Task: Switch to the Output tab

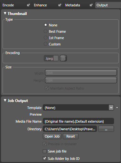Action: click(108, 5)
